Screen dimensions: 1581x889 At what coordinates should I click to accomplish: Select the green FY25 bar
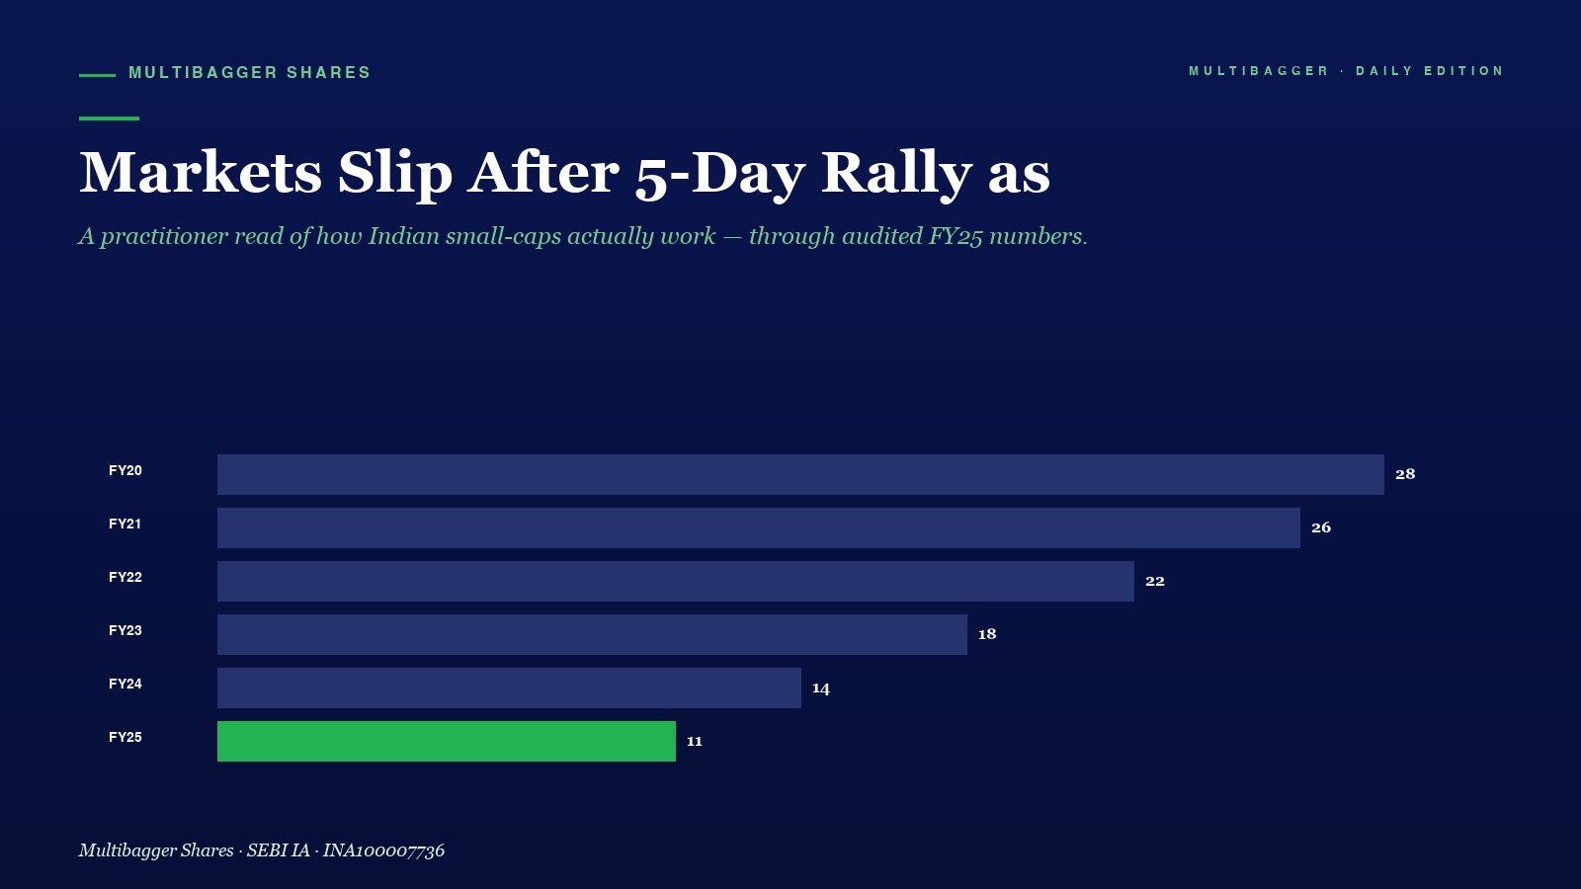[x=447, y=741]
